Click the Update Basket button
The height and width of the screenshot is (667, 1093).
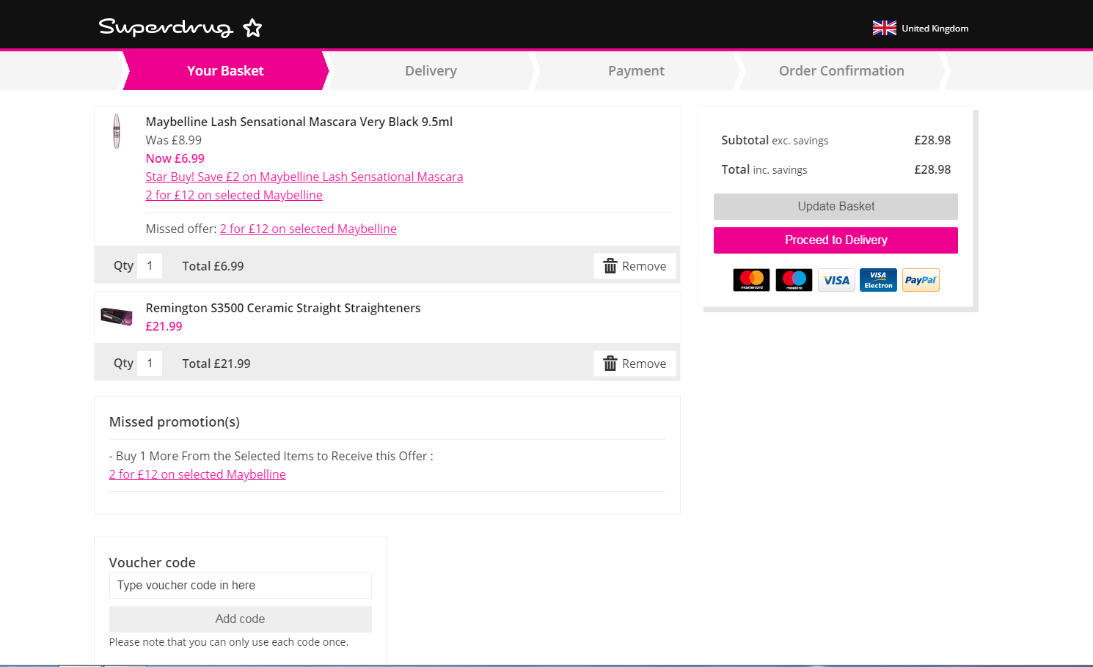tap(836, 207)
